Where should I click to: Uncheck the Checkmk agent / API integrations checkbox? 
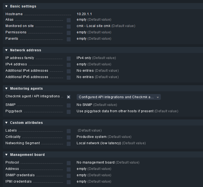click(69, 97)
